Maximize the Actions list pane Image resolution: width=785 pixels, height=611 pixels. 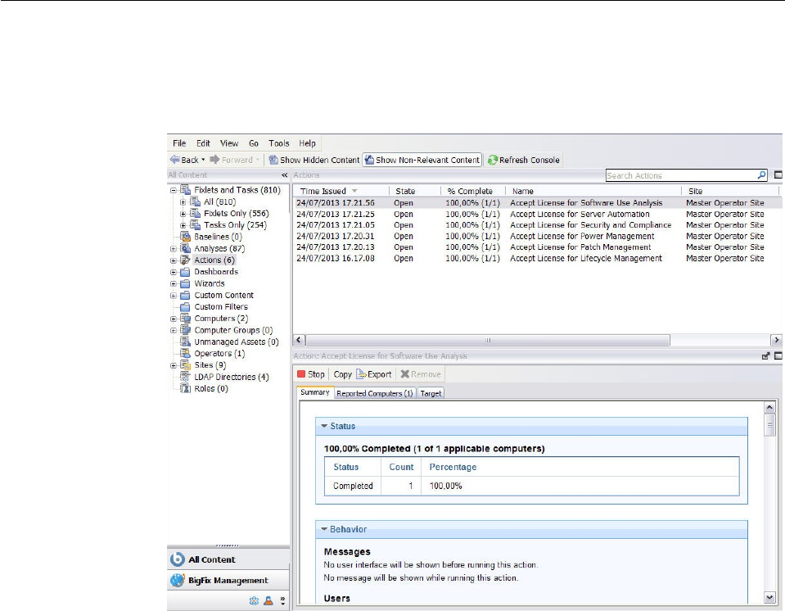point(778,174)
